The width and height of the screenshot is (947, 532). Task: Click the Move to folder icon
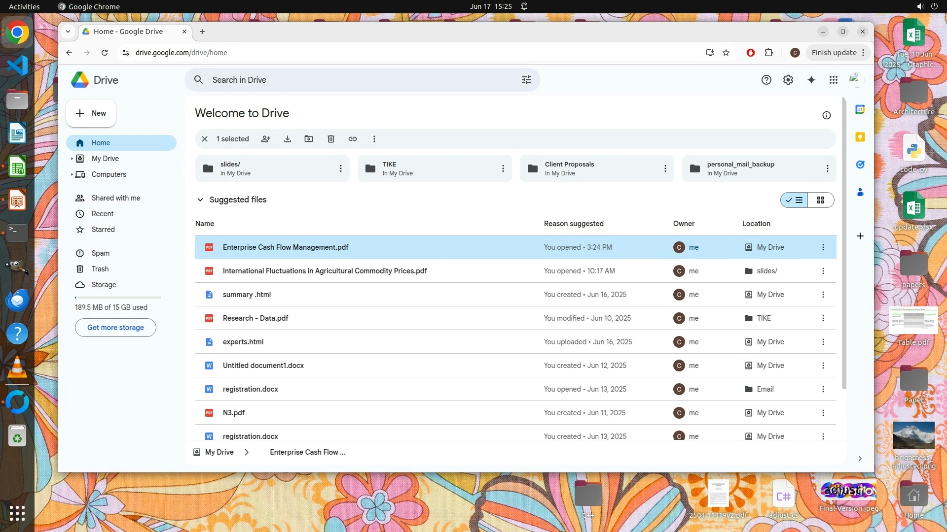(x=309, y=139)
